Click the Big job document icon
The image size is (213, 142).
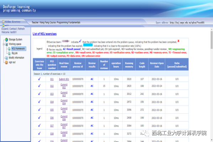[x=9, y=53]
